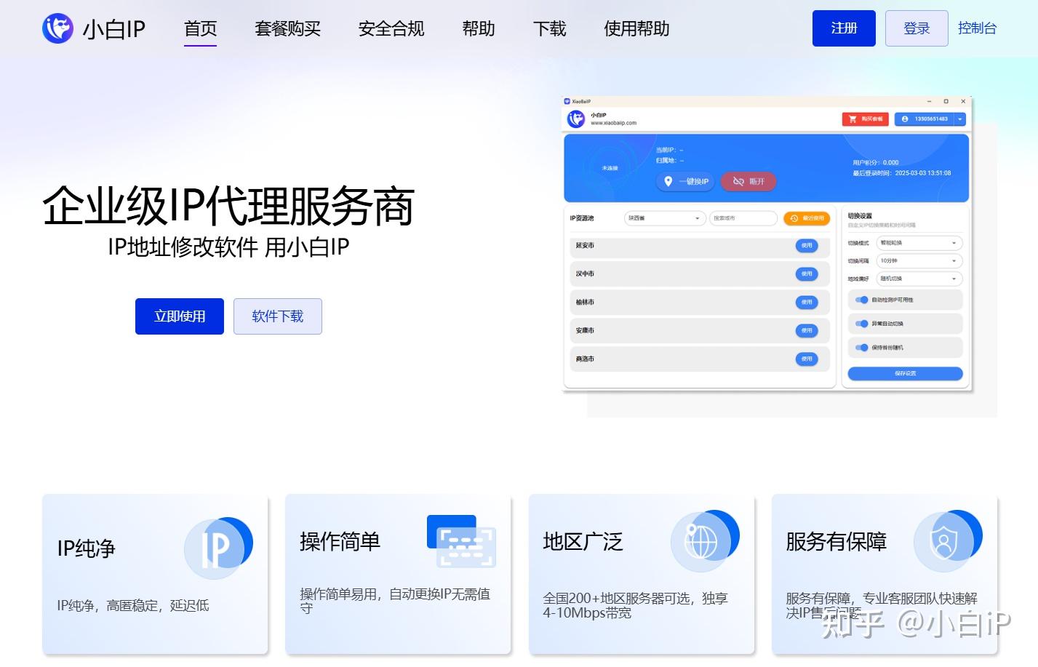
Task: Click the shield icon in the 服务有保障 card
Action: pos(944,540)
